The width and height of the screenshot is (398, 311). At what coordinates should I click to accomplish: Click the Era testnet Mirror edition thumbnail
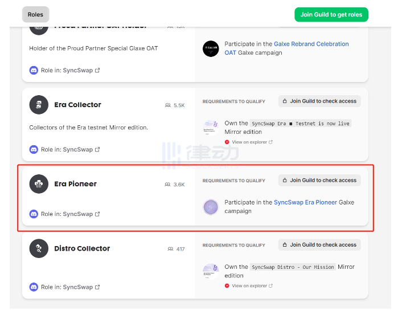pos(211,128)
